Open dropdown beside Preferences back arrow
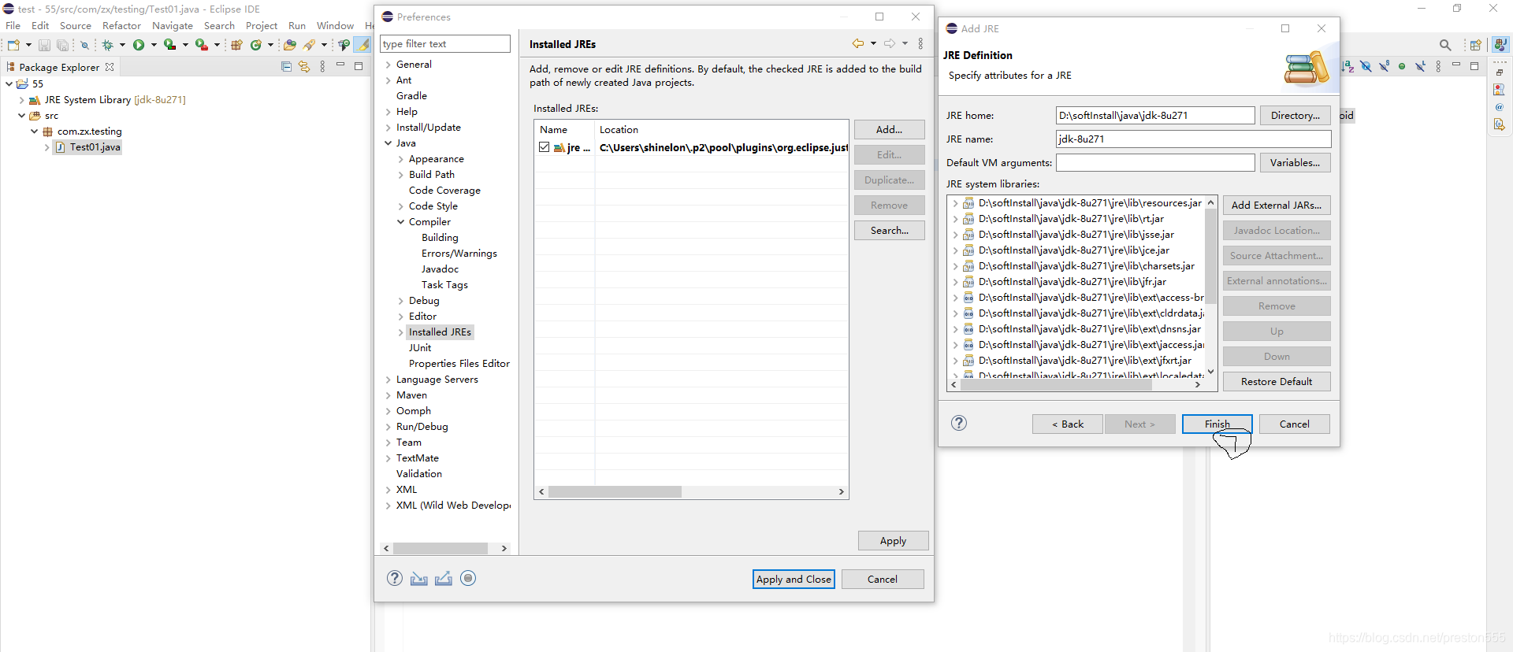 873,43
